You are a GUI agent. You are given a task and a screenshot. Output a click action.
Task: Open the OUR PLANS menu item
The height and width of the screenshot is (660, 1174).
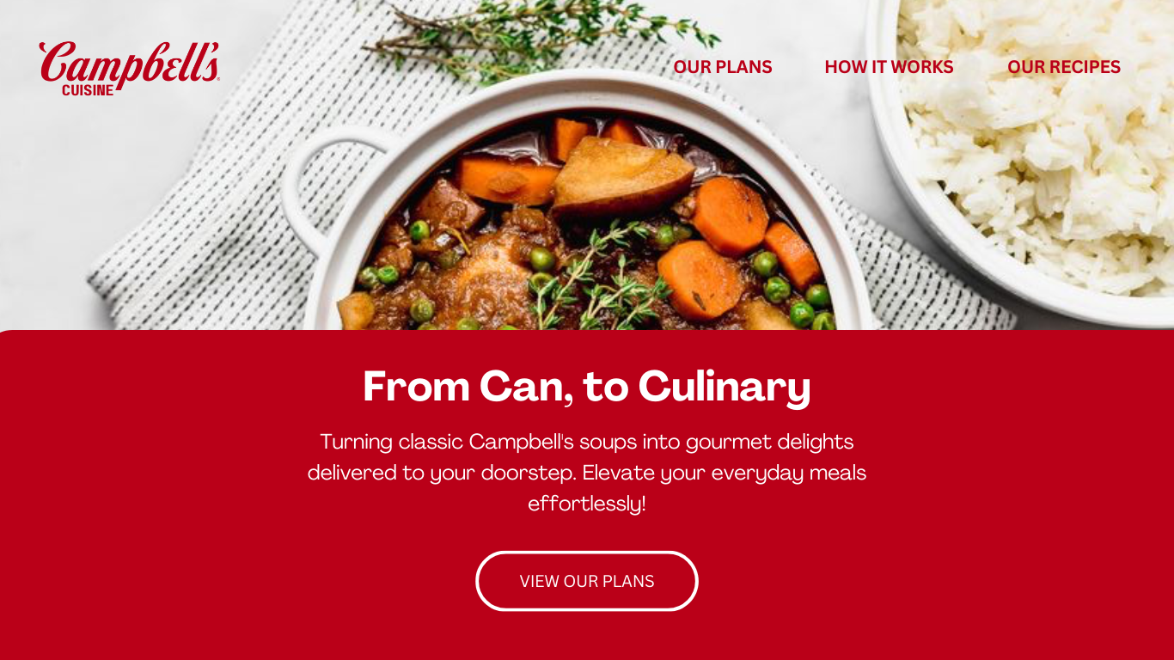point(723,67)
